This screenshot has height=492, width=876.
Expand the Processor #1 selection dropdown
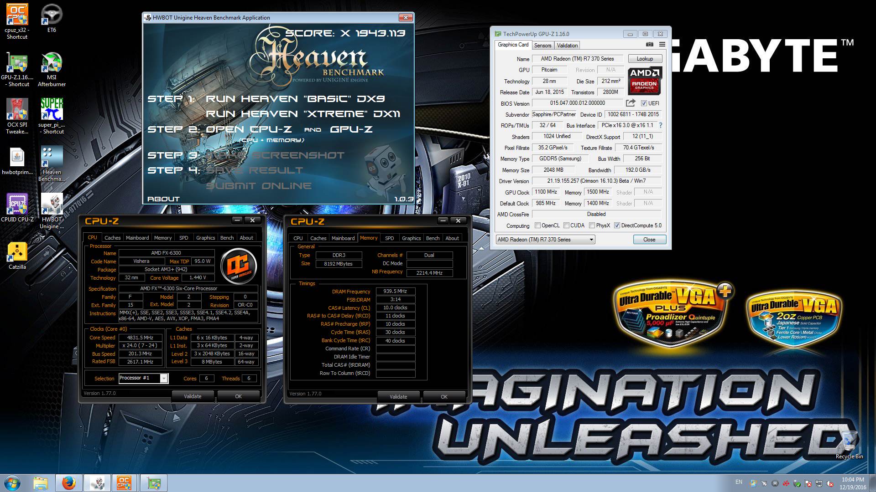click(164, 378)
